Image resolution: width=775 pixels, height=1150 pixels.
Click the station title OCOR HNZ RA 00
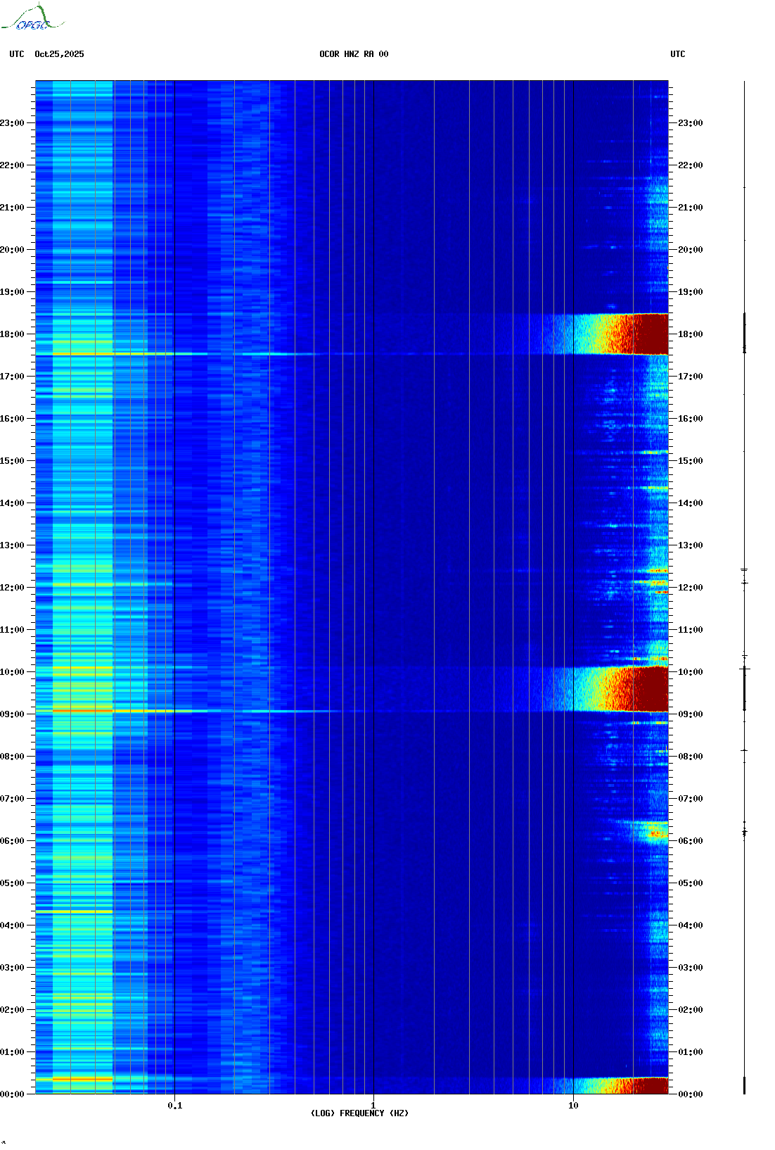tap(354, 54)
